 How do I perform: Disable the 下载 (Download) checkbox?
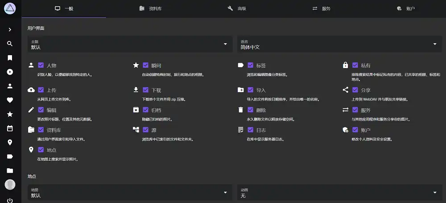145,90
